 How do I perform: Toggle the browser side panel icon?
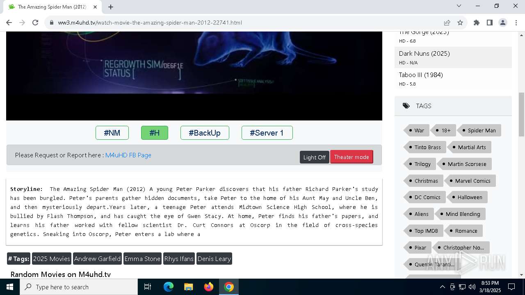tap(490, 23)
